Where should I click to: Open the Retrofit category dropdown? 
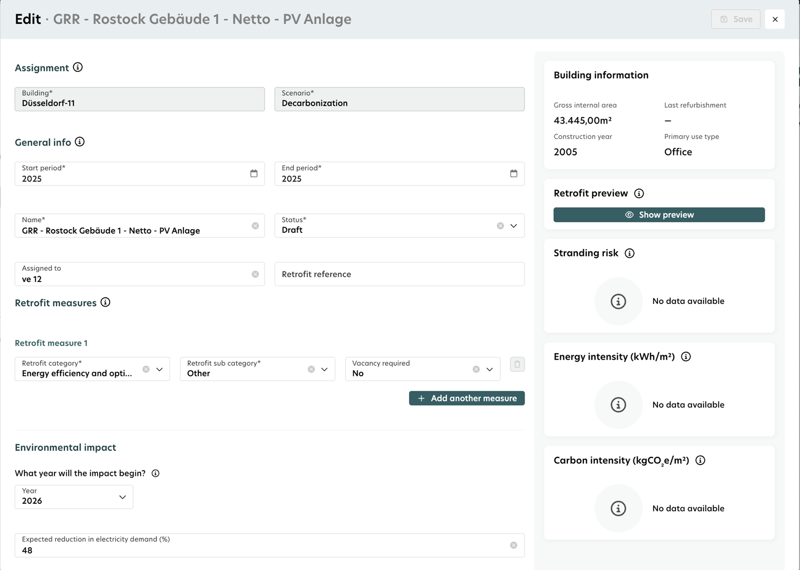tap(159, 369)
